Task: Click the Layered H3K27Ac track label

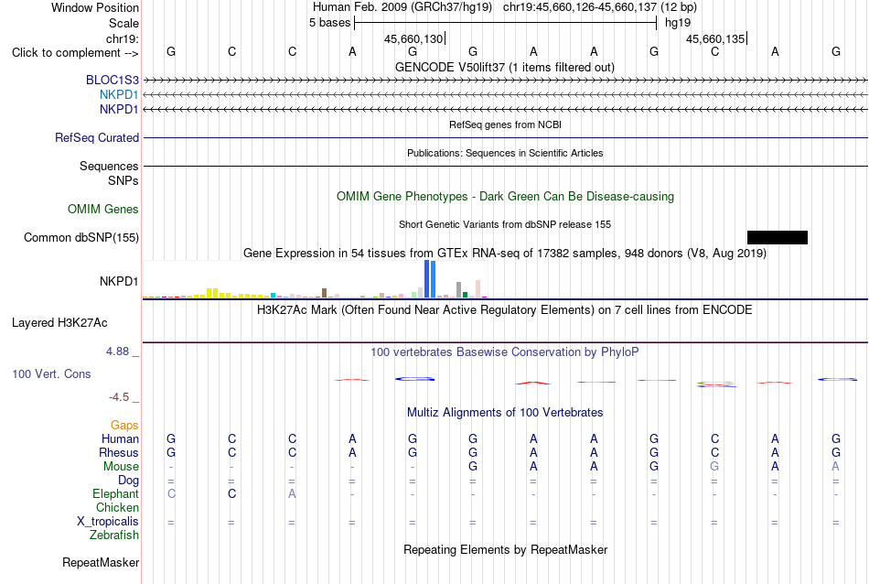Action: pyautogui.click(x=59, y=323)
